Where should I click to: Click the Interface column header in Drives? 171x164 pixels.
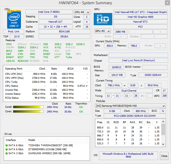click(x=16, y=140)
